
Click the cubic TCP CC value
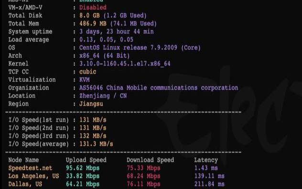(87, 72)
